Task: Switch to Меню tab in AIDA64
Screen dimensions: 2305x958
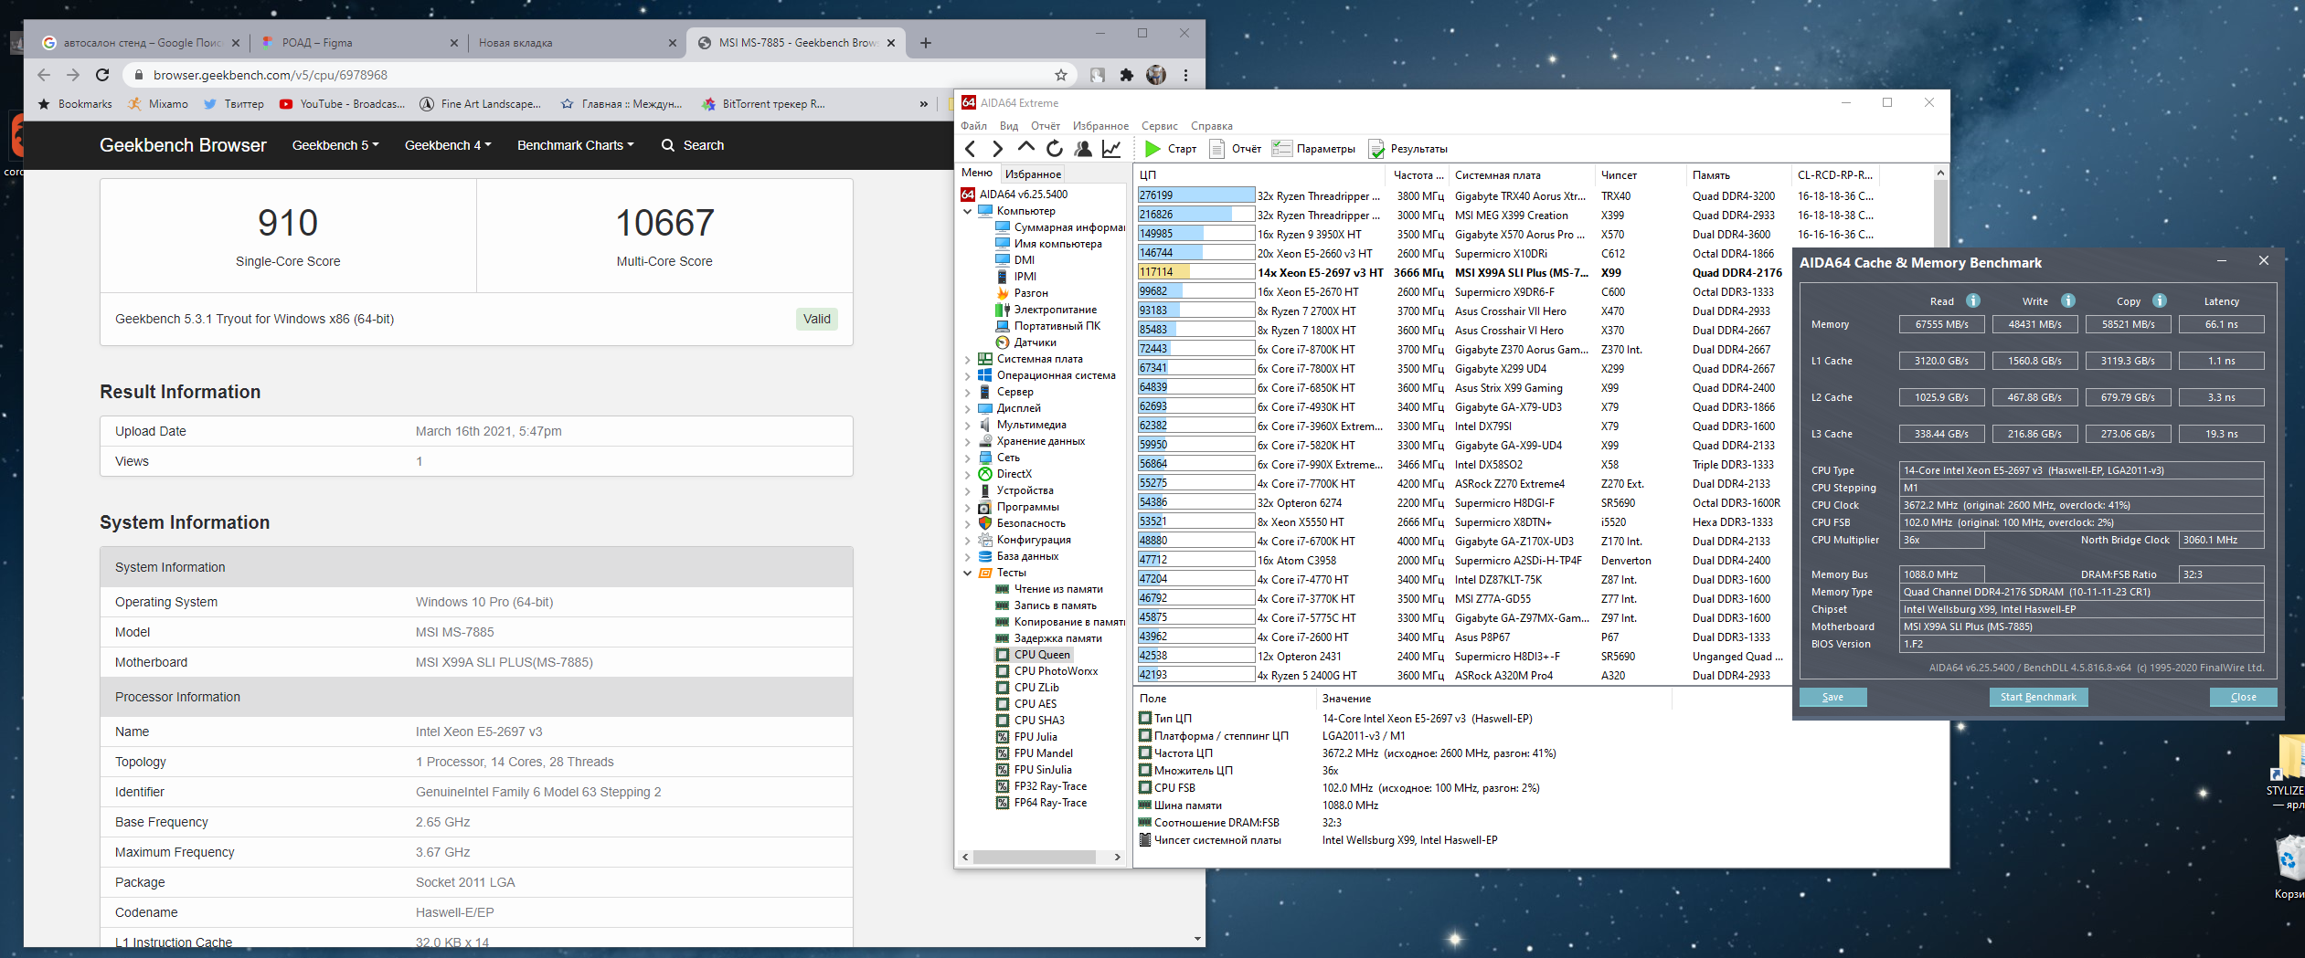Action: click(976, 173)
